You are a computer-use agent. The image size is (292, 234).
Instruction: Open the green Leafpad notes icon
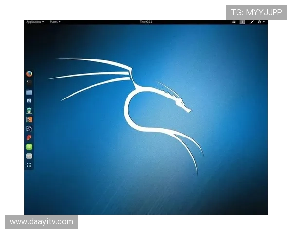click(x=29, y=147)
